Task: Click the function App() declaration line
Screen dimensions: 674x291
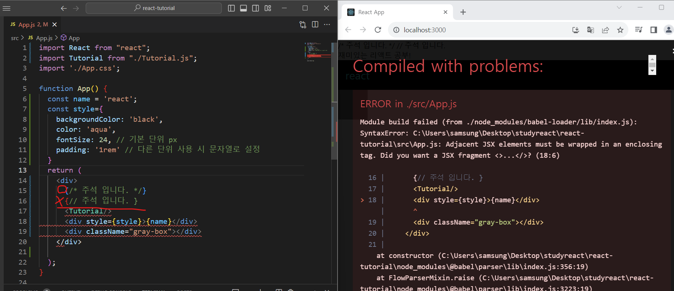Action: click(73, 89)
